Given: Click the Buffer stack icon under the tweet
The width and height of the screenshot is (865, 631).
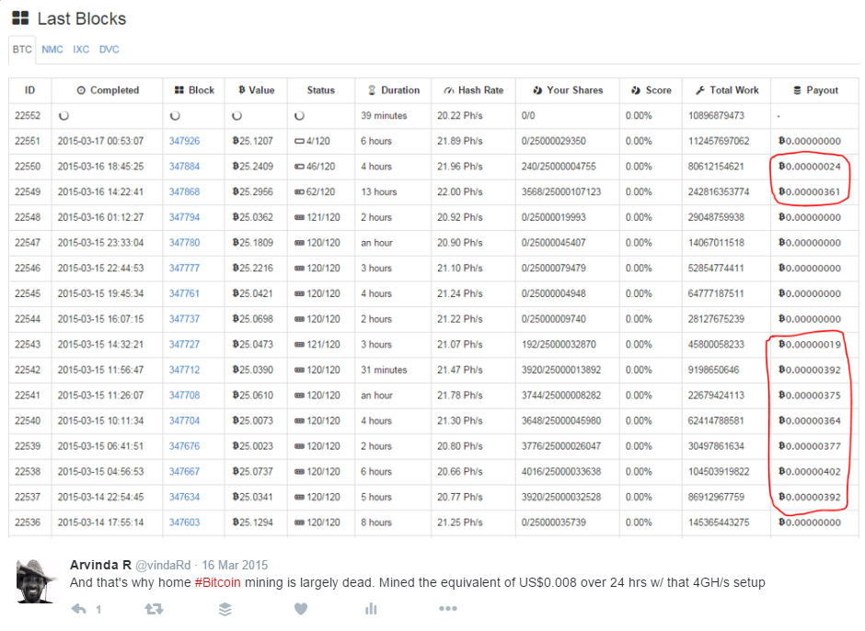Looking at the screenshot, I should click(x=225, y=609).
